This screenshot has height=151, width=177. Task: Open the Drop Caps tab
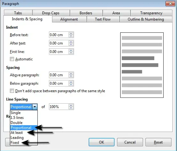[x=51, y=13]
